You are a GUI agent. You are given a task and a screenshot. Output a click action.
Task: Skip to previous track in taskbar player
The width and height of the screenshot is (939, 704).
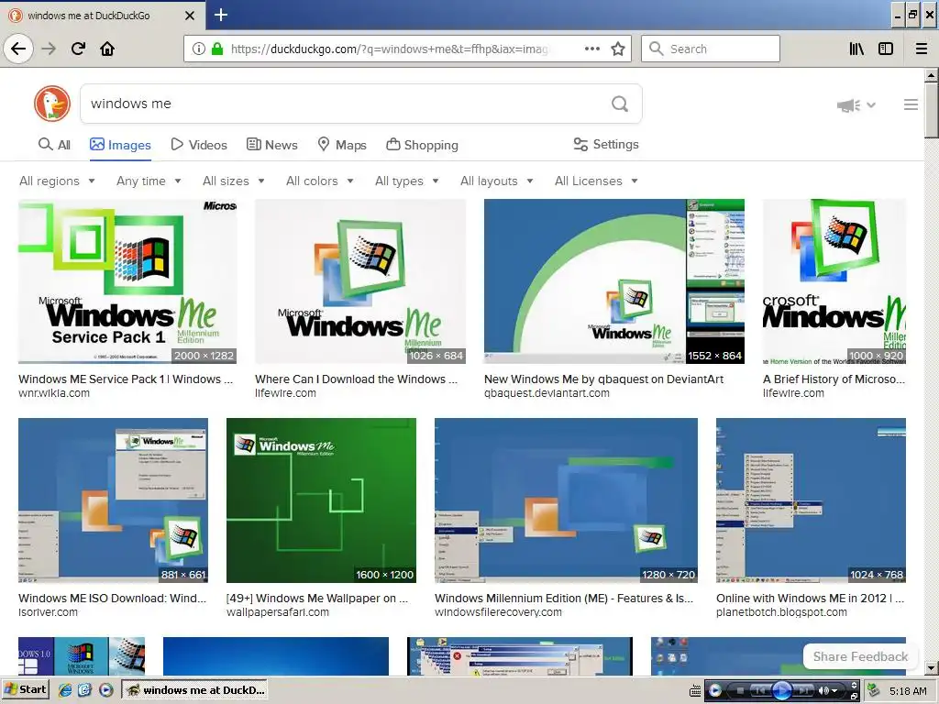(760, 691)
